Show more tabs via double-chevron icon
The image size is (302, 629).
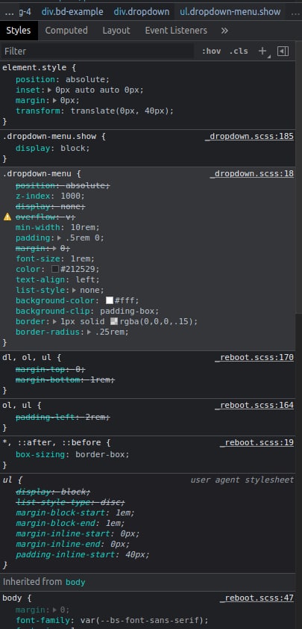coord(224,31)
